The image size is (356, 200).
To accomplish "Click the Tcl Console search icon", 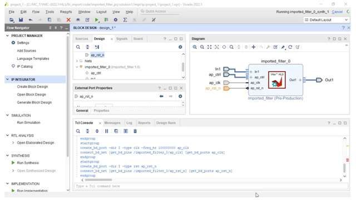I will (x=78, y=131).
